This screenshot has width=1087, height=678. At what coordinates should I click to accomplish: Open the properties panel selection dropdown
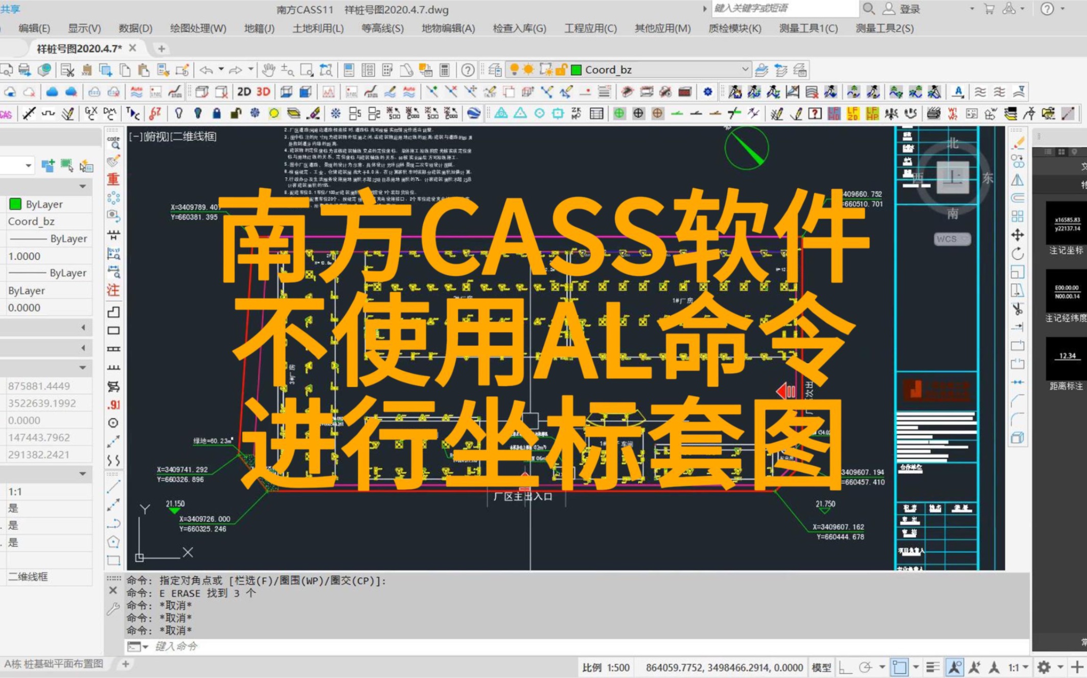28,165
